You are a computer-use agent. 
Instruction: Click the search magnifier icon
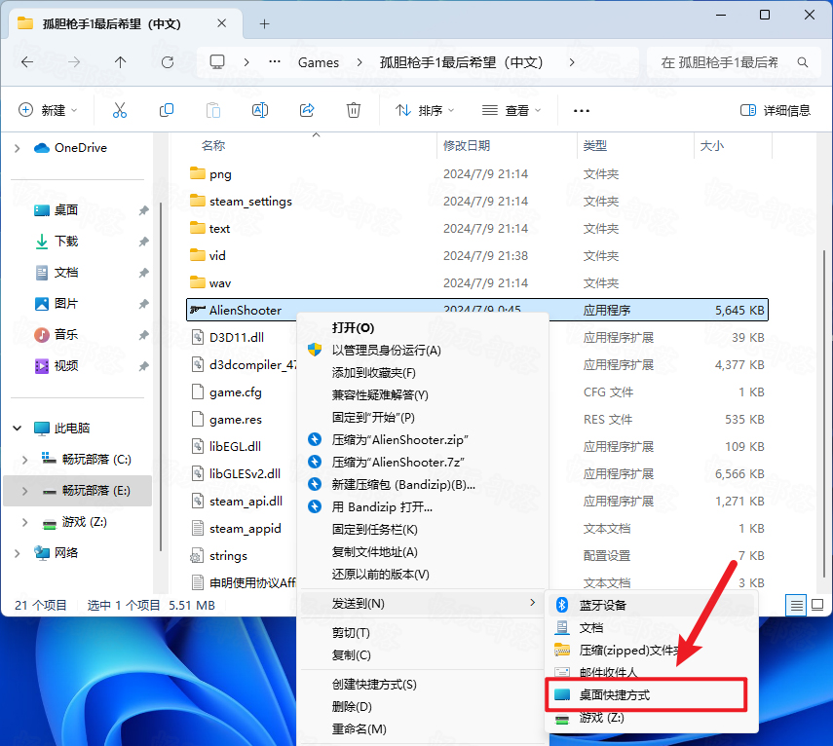(x=803, y=62)
